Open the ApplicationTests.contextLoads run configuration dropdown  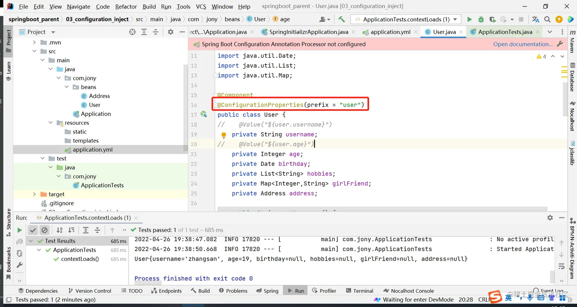point(406,19)
